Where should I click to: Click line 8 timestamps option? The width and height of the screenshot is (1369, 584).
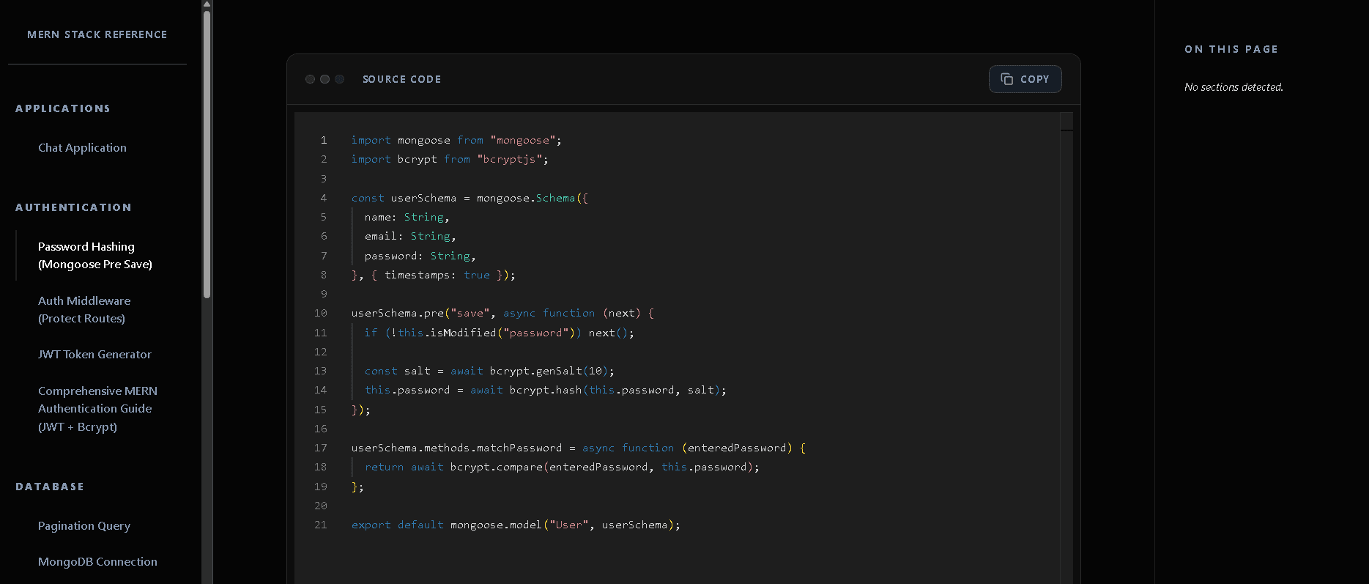[x=434, y=275]
